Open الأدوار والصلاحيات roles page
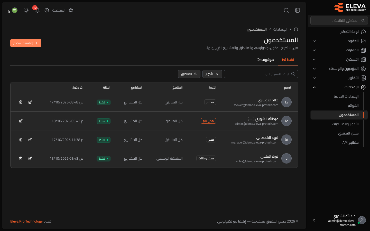 (x=345, y=124)
